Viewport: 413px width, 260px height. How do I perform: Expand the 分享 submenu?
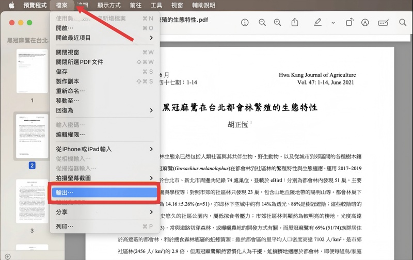pyautogui.click(x=151, y=212)
